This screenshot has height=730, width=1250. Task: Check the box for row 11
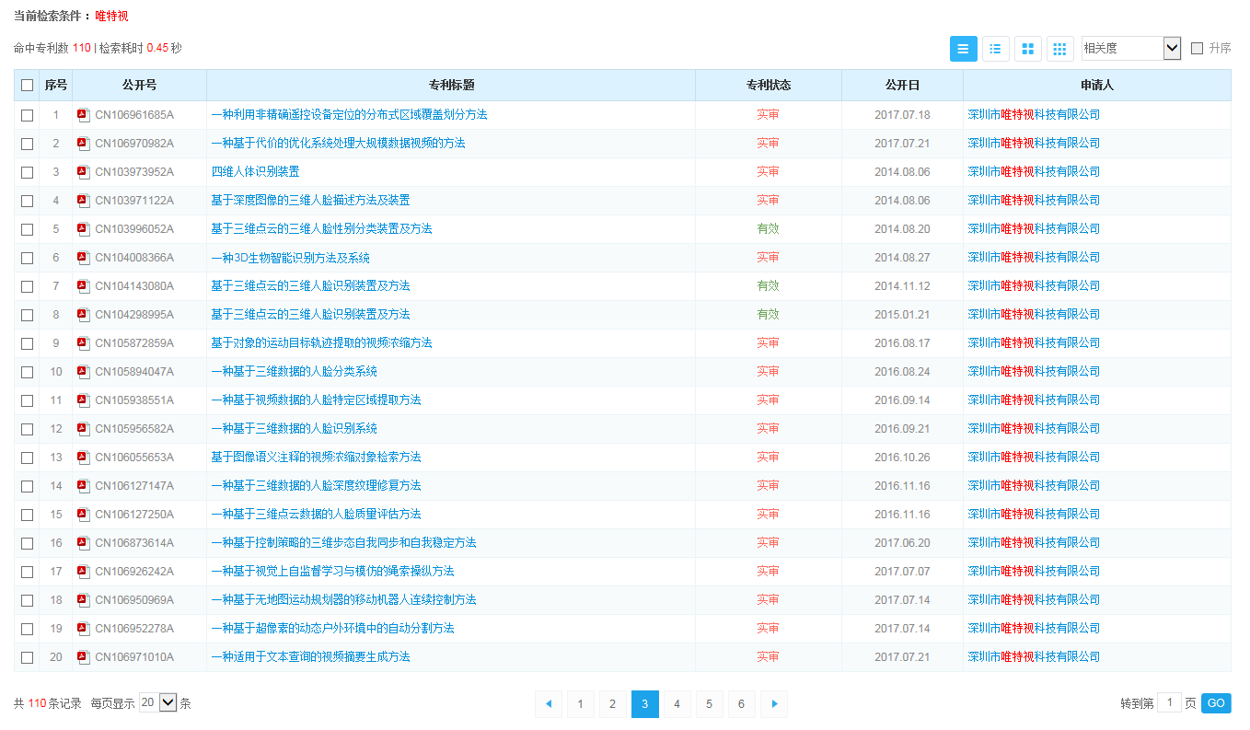pyautogui.click(x=28, y=400)
